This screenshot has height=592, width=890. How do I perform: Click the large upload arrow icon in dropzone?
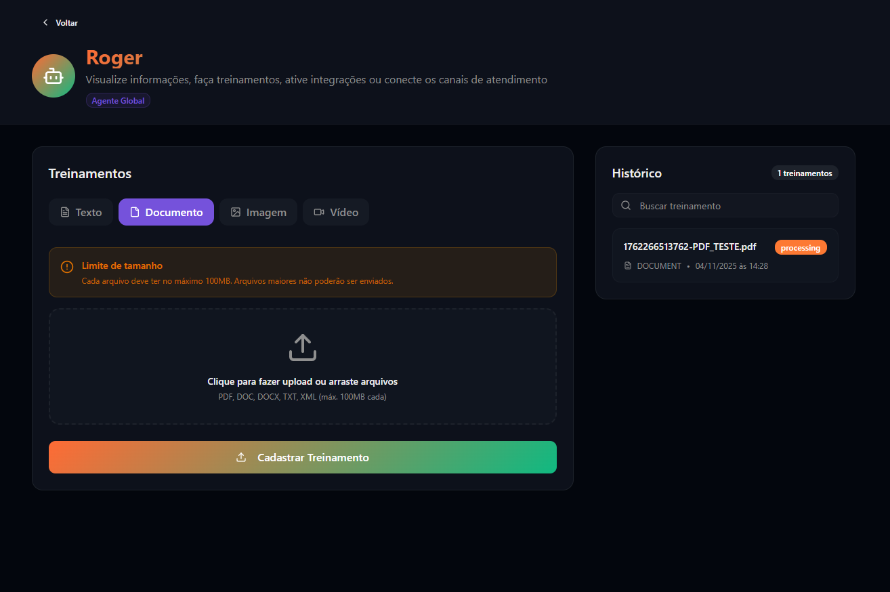point(302,347)
